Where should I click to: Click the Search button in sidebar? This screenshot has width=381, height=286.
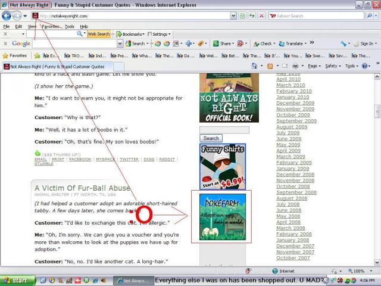(211, 138)
